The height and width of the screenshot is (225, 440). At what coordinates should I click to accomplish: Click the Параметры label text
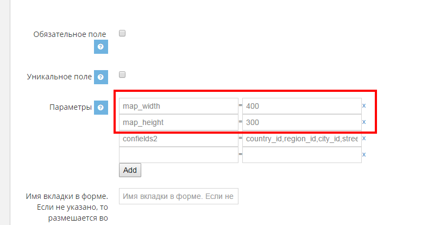[71, 107]
